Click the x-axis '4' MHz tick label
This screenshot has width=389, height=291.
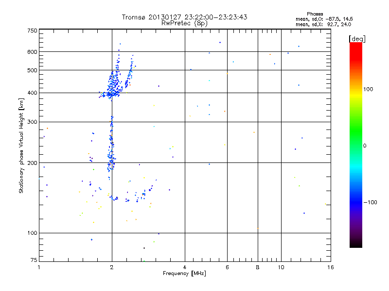pos(185,267)
